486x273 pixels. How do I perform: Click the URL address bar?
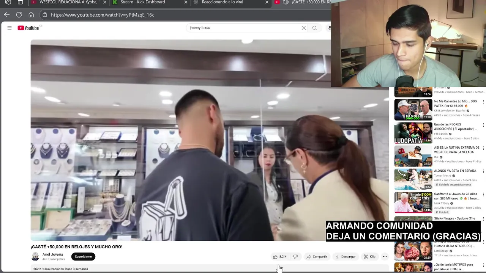pos(186,15)
